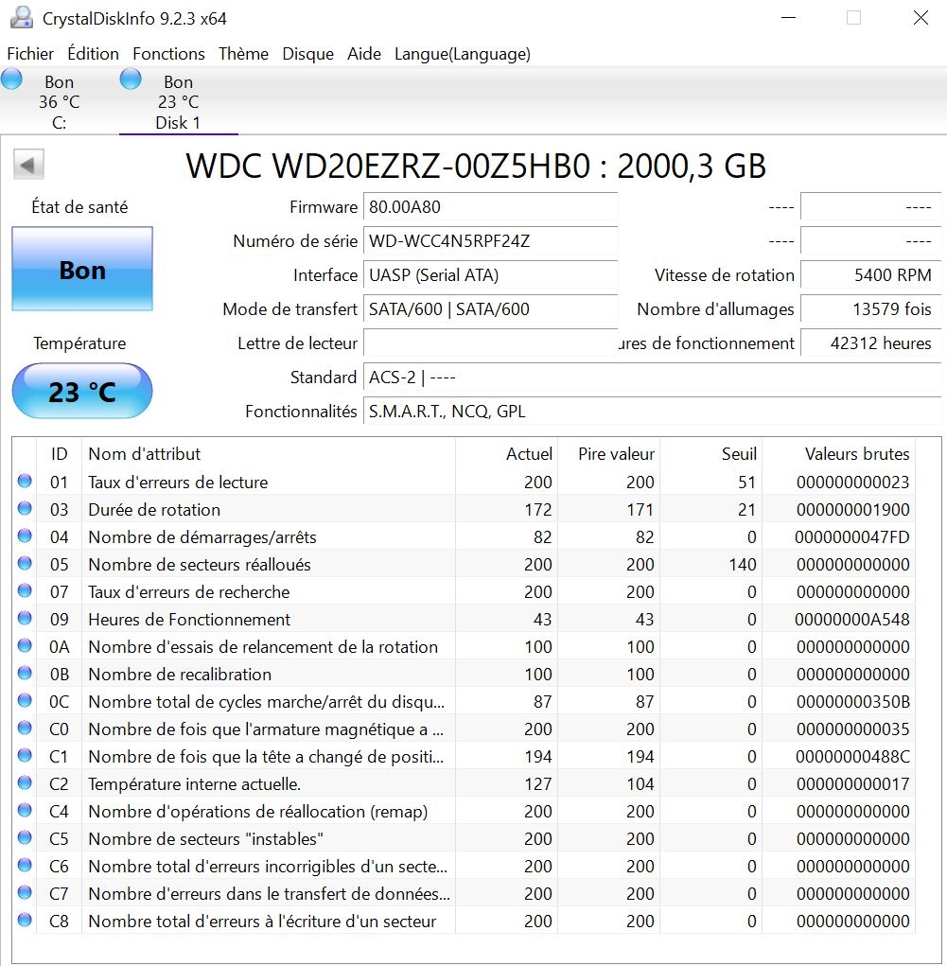Screen dimensions: 947x966
Task: Click status orb of attribute 05 row
Action: [x=25, y=563]
